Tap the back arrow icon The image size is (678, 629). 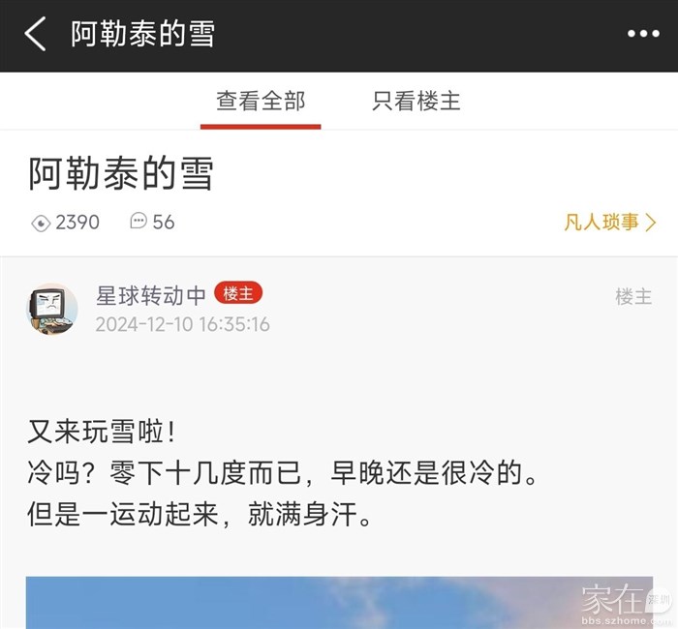point(36,34)
